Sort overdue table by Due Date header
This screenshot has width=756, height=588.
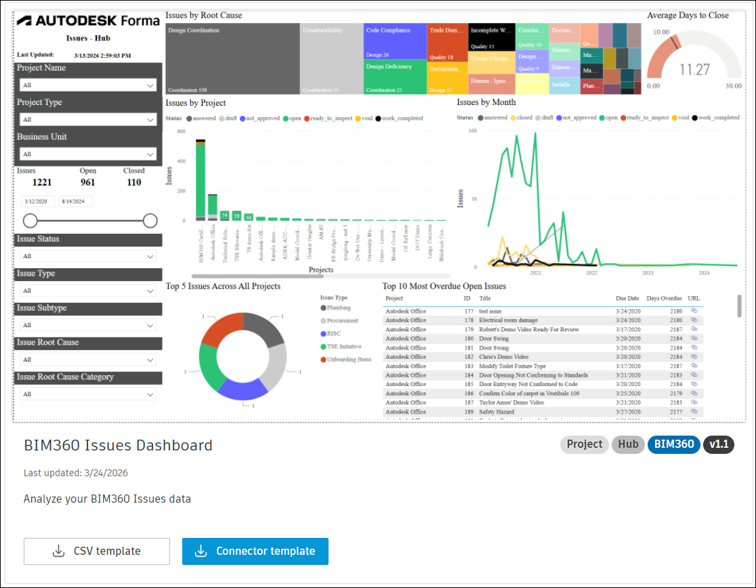(627, 299)
